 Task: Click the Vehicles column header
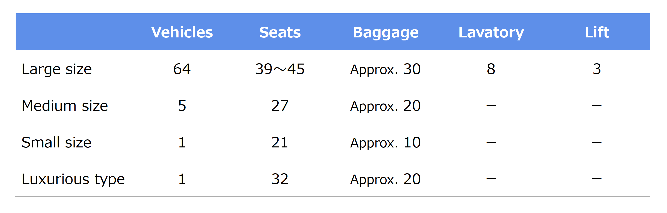coord(182,32)
